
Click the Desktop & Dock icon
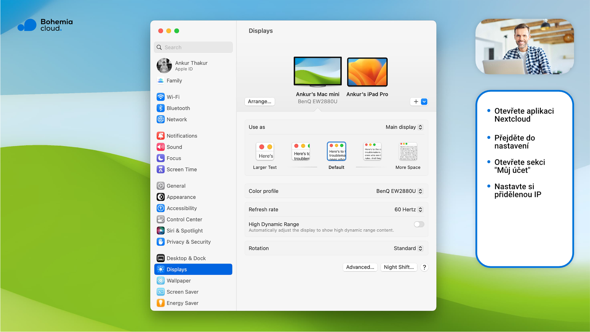(x=160, y=258)
